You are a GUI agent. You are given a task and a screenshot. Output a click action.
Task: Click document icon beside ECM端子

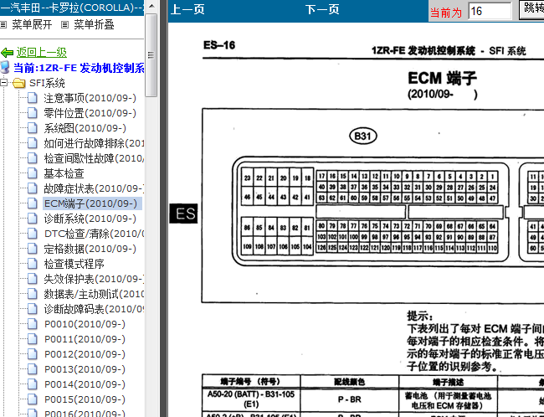(x=33, y=203)
